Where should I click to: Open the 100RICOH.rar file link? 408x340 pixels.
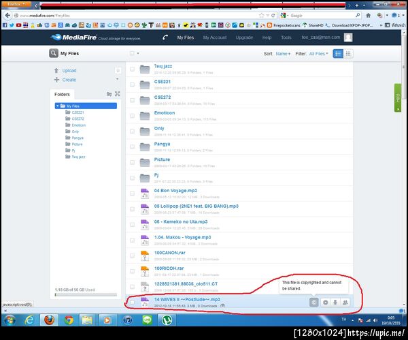[x=169, y=268]
